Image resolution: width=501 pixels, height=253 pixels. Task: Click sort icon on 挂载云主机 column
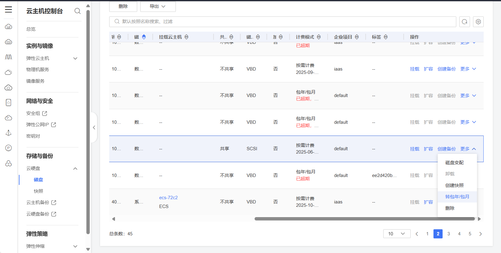click(x=186, y=37)
